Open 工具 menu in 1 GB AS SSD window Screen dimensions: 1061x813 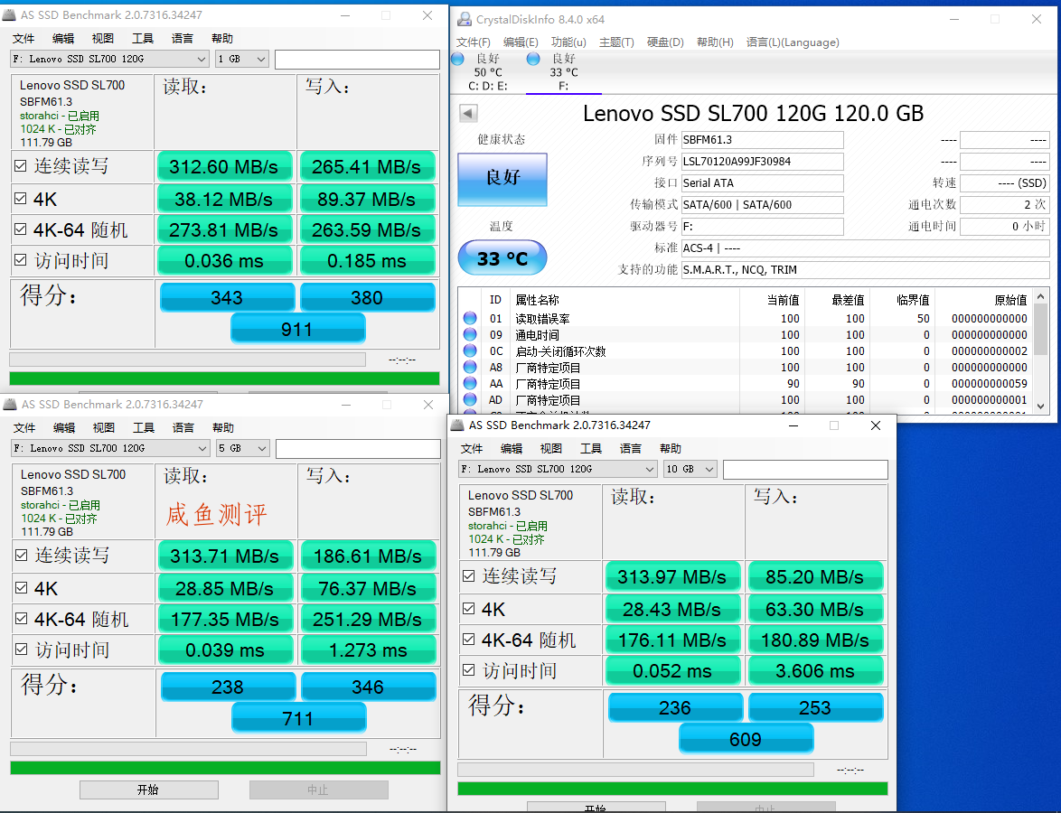pyautogui.click(x=142, y=39)
